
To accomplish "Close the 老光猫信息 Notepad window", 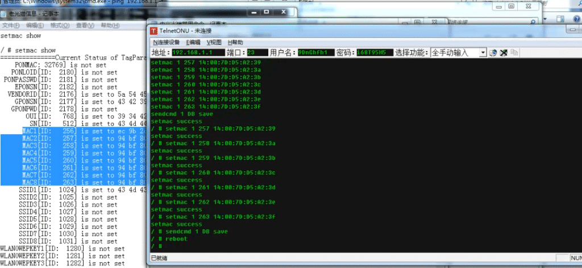I will click(284, 12).
